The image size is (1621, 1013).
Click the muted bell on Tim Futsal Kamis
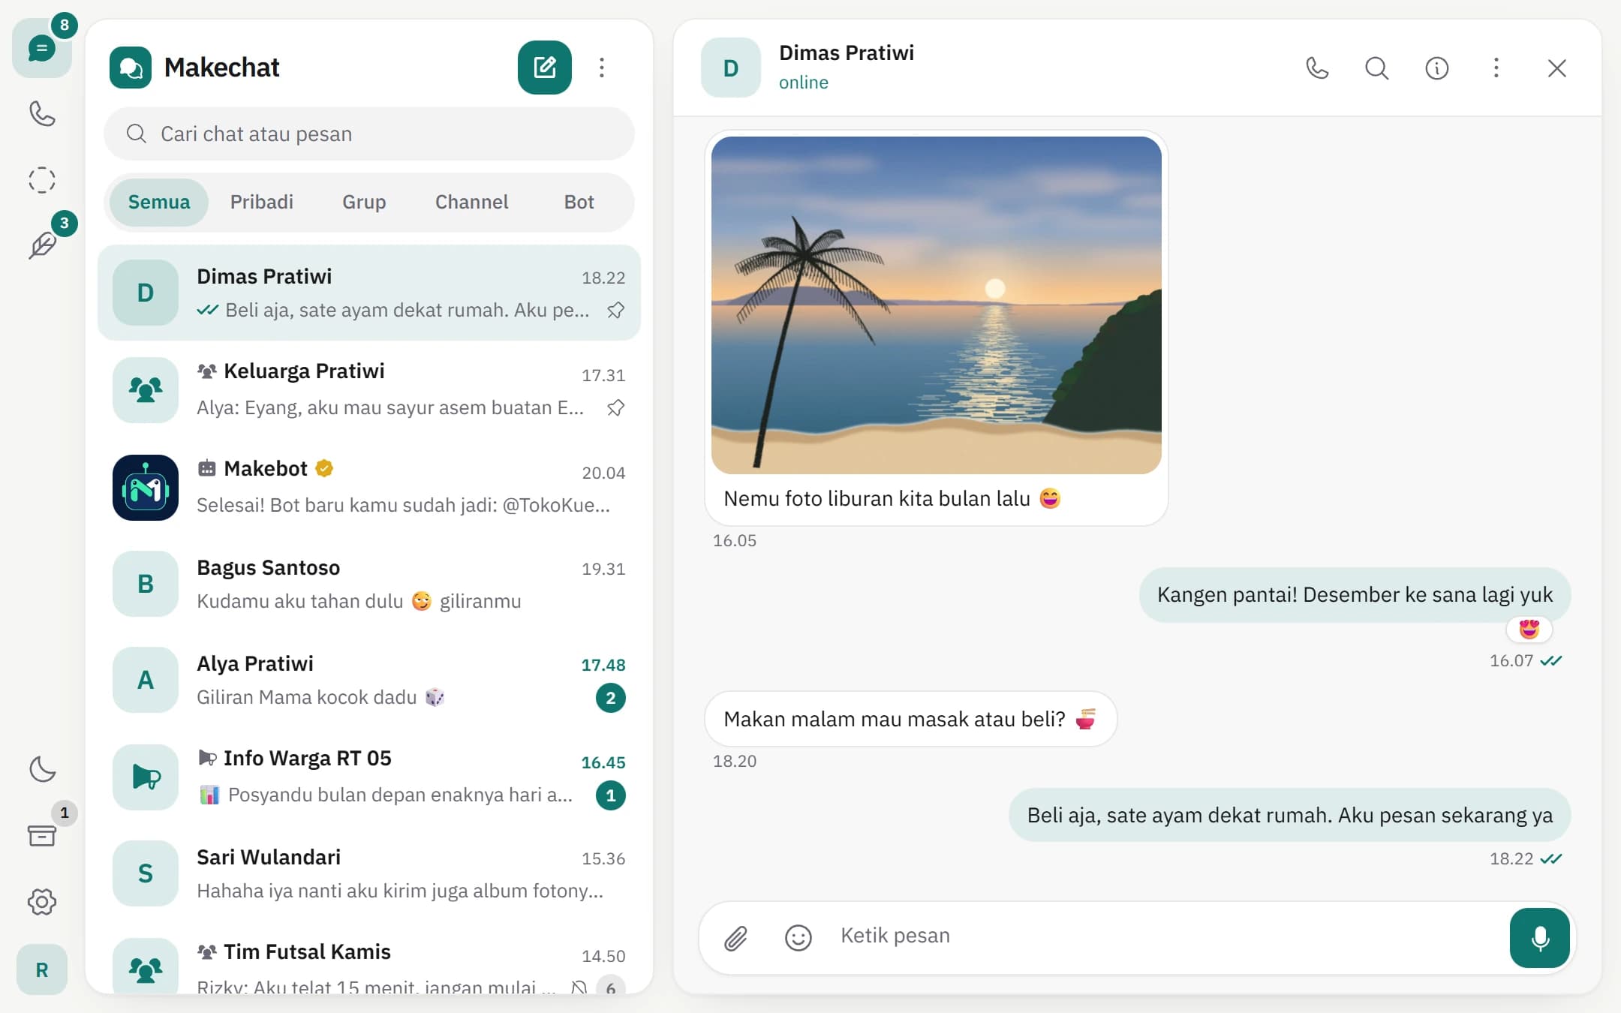[x=579, y=987]
